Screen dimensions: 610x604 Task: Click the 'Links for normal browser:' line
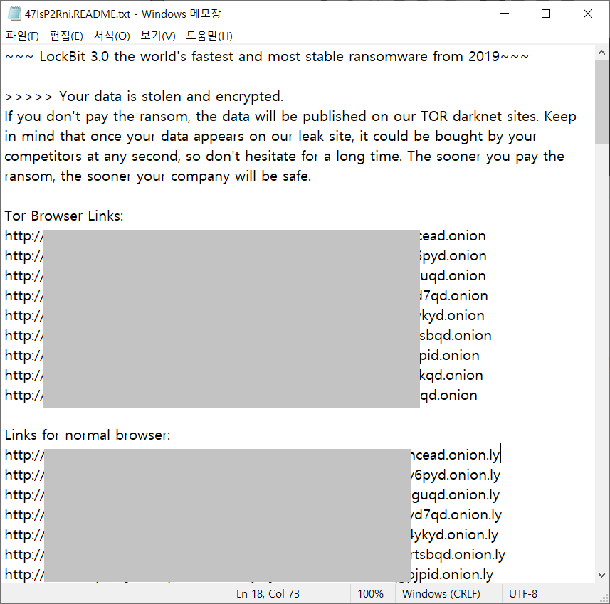coord(88,435)
